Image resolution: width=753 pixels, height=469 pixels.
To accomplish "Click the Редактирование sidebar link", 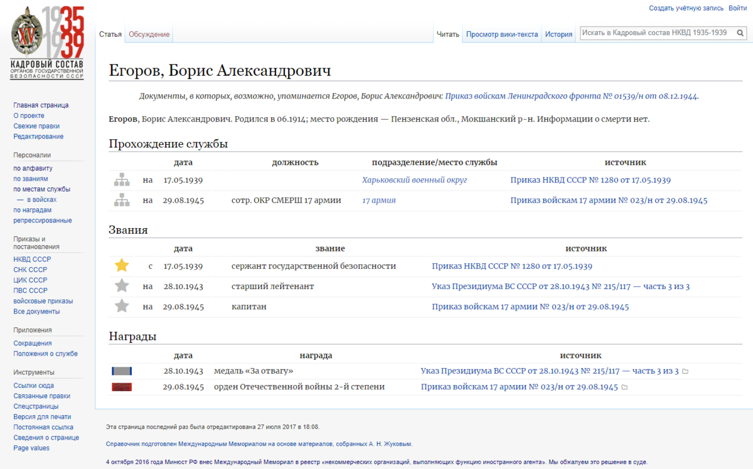I will tap(38, 137).
